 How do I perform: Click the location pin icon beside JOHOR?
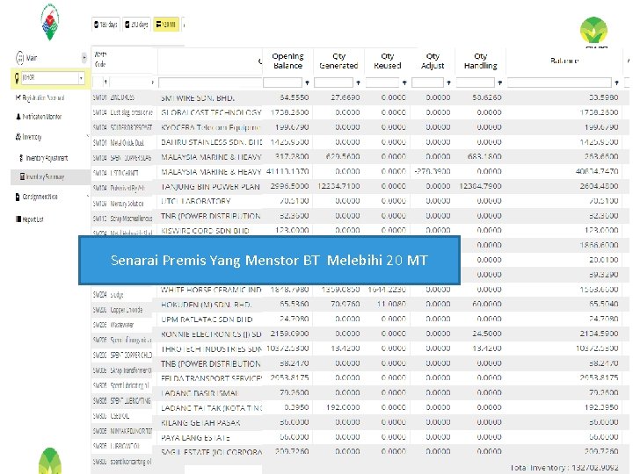(x=17, y=78)
